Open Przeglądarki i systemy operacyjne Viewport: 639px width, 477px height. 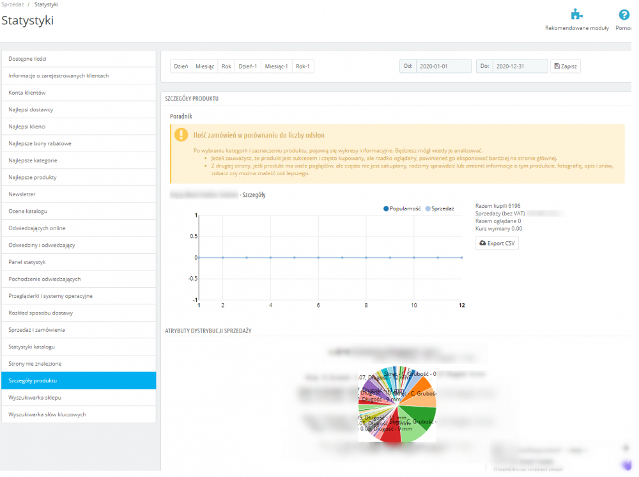pos(79,296)
